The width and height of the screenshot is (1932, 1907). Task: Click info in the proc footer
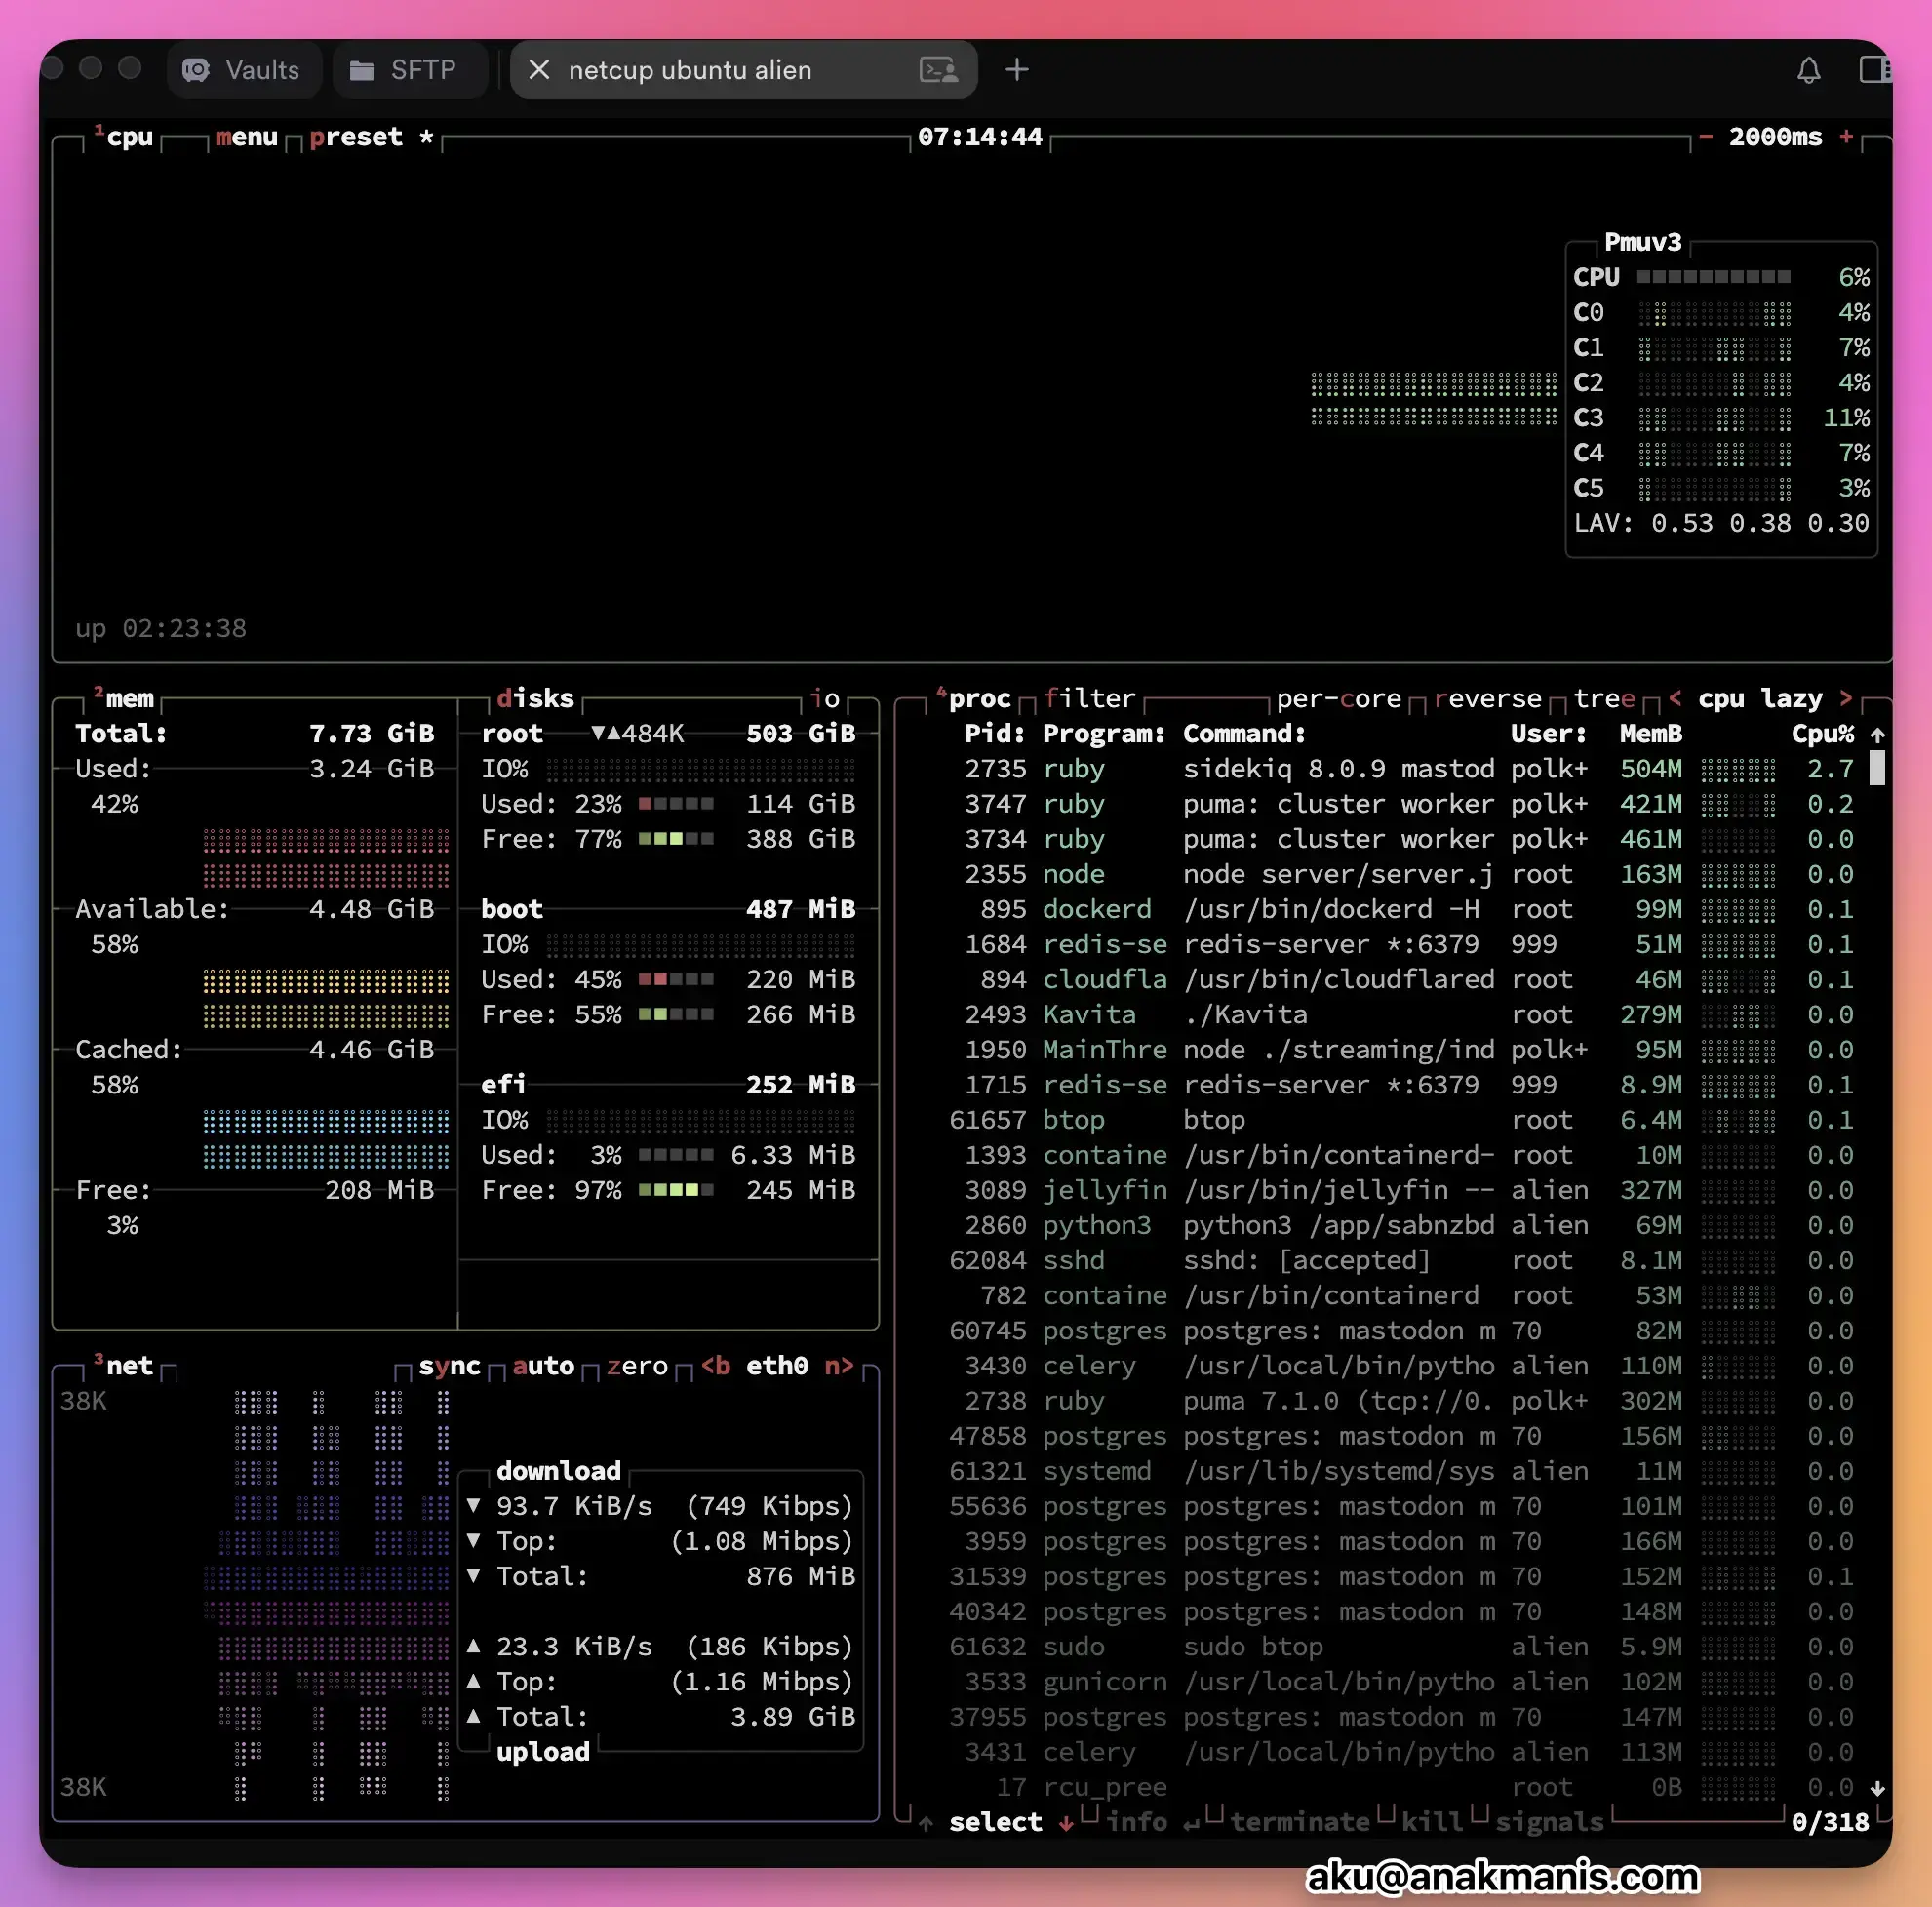[1137, 1822]
